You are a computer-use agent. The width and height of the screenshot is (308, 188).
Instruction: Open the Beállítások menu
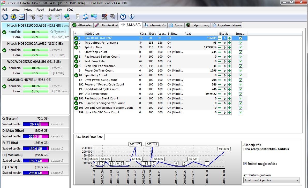point(55,9)
